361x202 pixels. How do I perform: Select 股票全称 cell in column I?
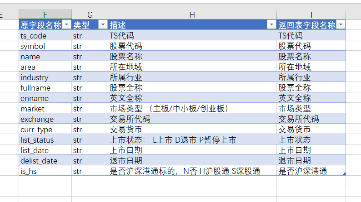(311, 88)
